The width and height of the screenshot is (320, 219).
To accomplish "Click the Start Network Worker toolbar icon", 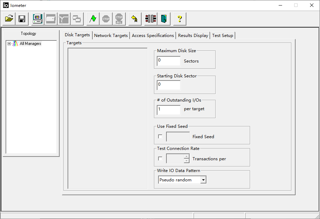I will click(64, 19).
